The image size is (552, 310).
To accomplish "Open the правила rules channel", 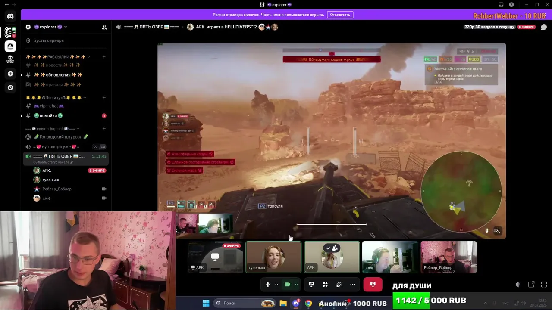I will 66,84.
